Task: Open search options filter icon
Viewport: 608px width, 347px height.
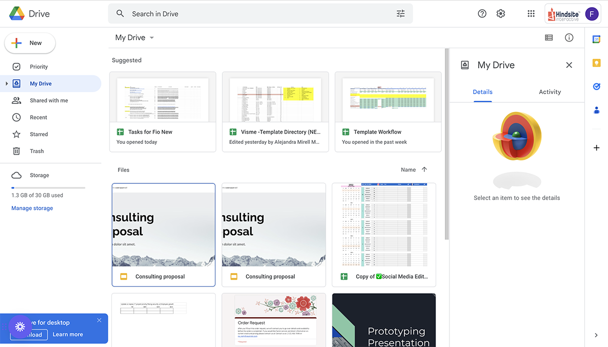Action: coord(400,14)
